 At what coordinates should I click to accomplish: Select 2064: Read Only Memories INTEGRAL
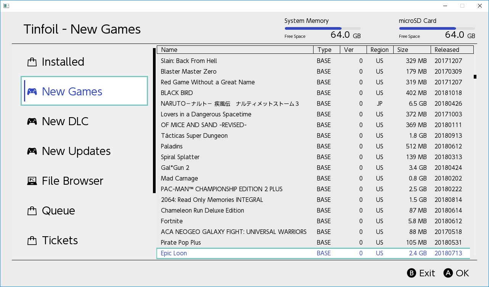click(313, 200)
